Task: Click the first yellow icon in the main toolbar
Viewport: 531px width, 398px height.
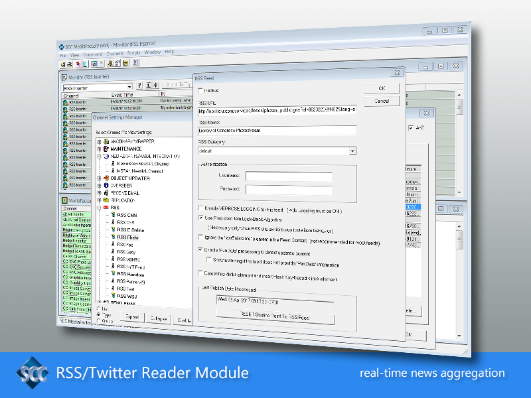Action: point(62,64)
